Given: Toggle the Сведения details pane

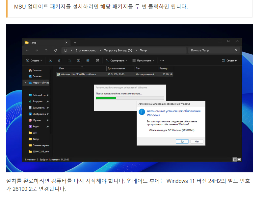Looking at the screenshot, I should [229, 61].
